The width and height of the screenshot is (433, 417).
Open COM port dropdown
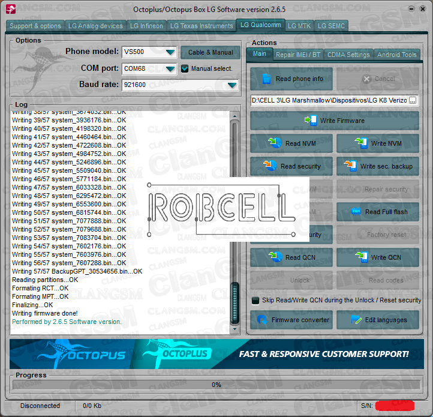click(x=170, y=68)
